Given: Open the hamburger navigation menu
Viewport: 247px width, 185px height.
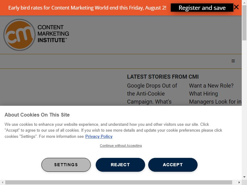Looking at the screenshot, I should (233, 61).
